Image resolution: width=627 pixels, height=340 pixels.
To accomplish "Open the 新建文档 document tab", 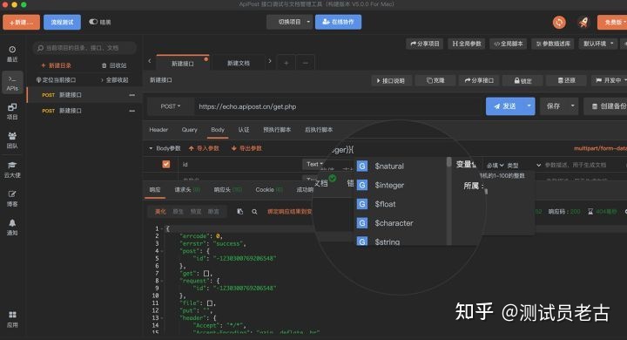I will click(x=239, y=64).
